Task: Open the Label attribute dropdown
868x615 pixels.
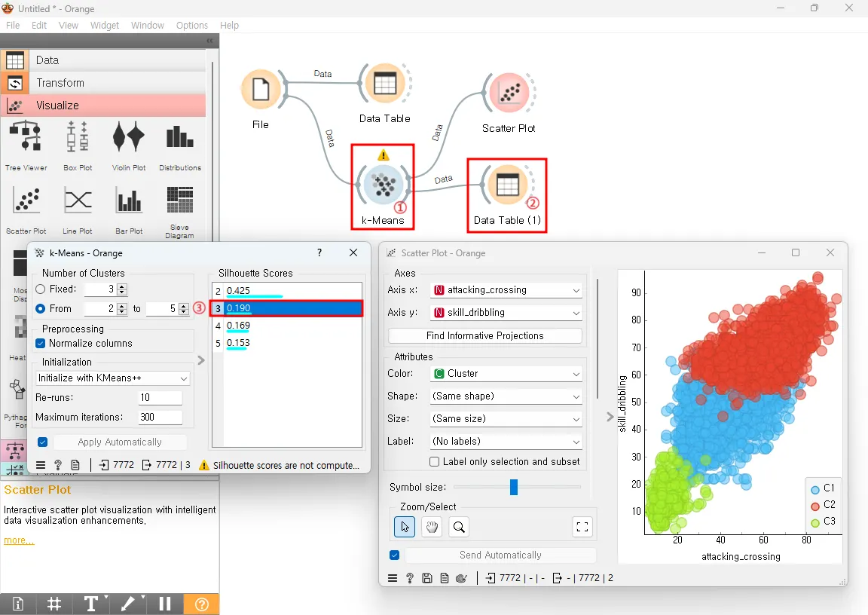Action: tap(506, 442)
